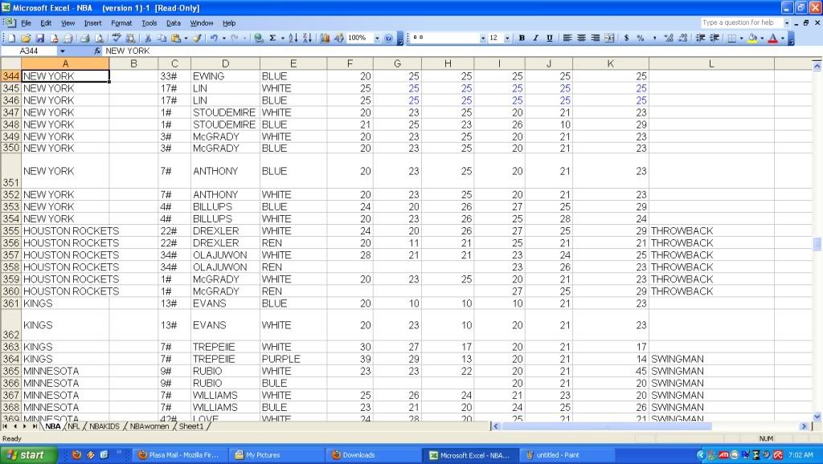This screenshot has width=823, height=464.
Task: Click Increase Decimal icon
Action: point(668,39)
